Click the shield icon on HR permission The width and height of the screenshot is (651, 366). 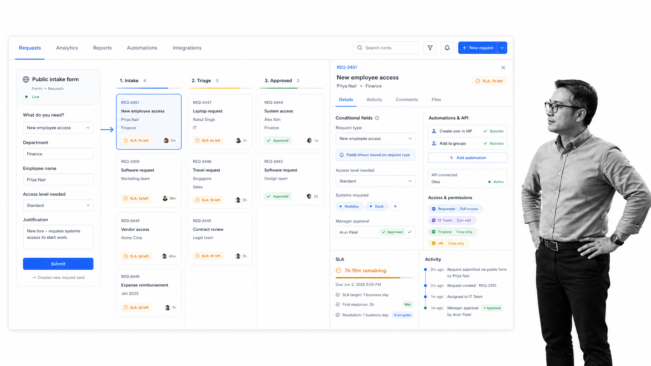[434, 243]
